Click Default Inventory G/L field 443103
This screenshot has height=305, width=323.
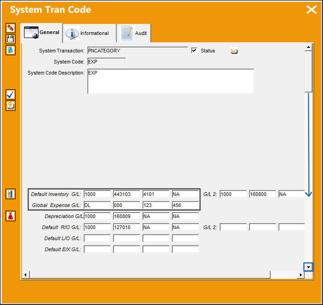pyautogui.click(x=127, y=194)
